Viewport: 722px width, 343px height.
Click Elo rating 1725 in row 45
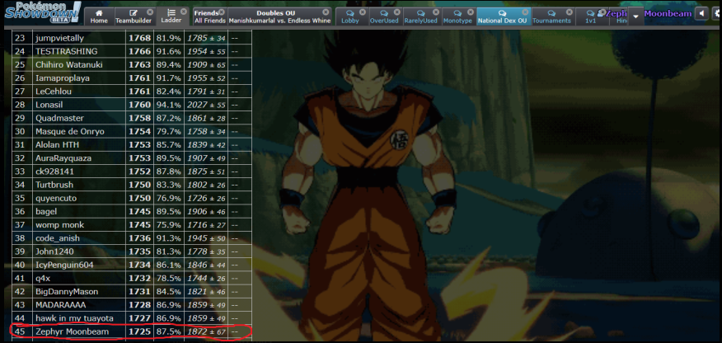point(139,331)
